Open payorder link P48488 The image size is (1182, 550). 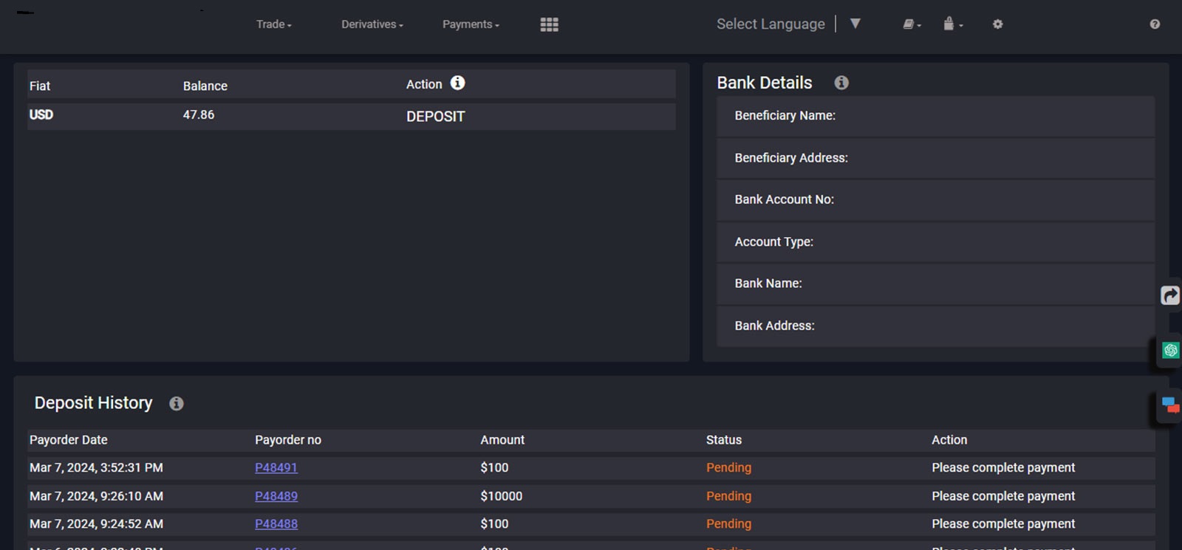tap(276, 523)
